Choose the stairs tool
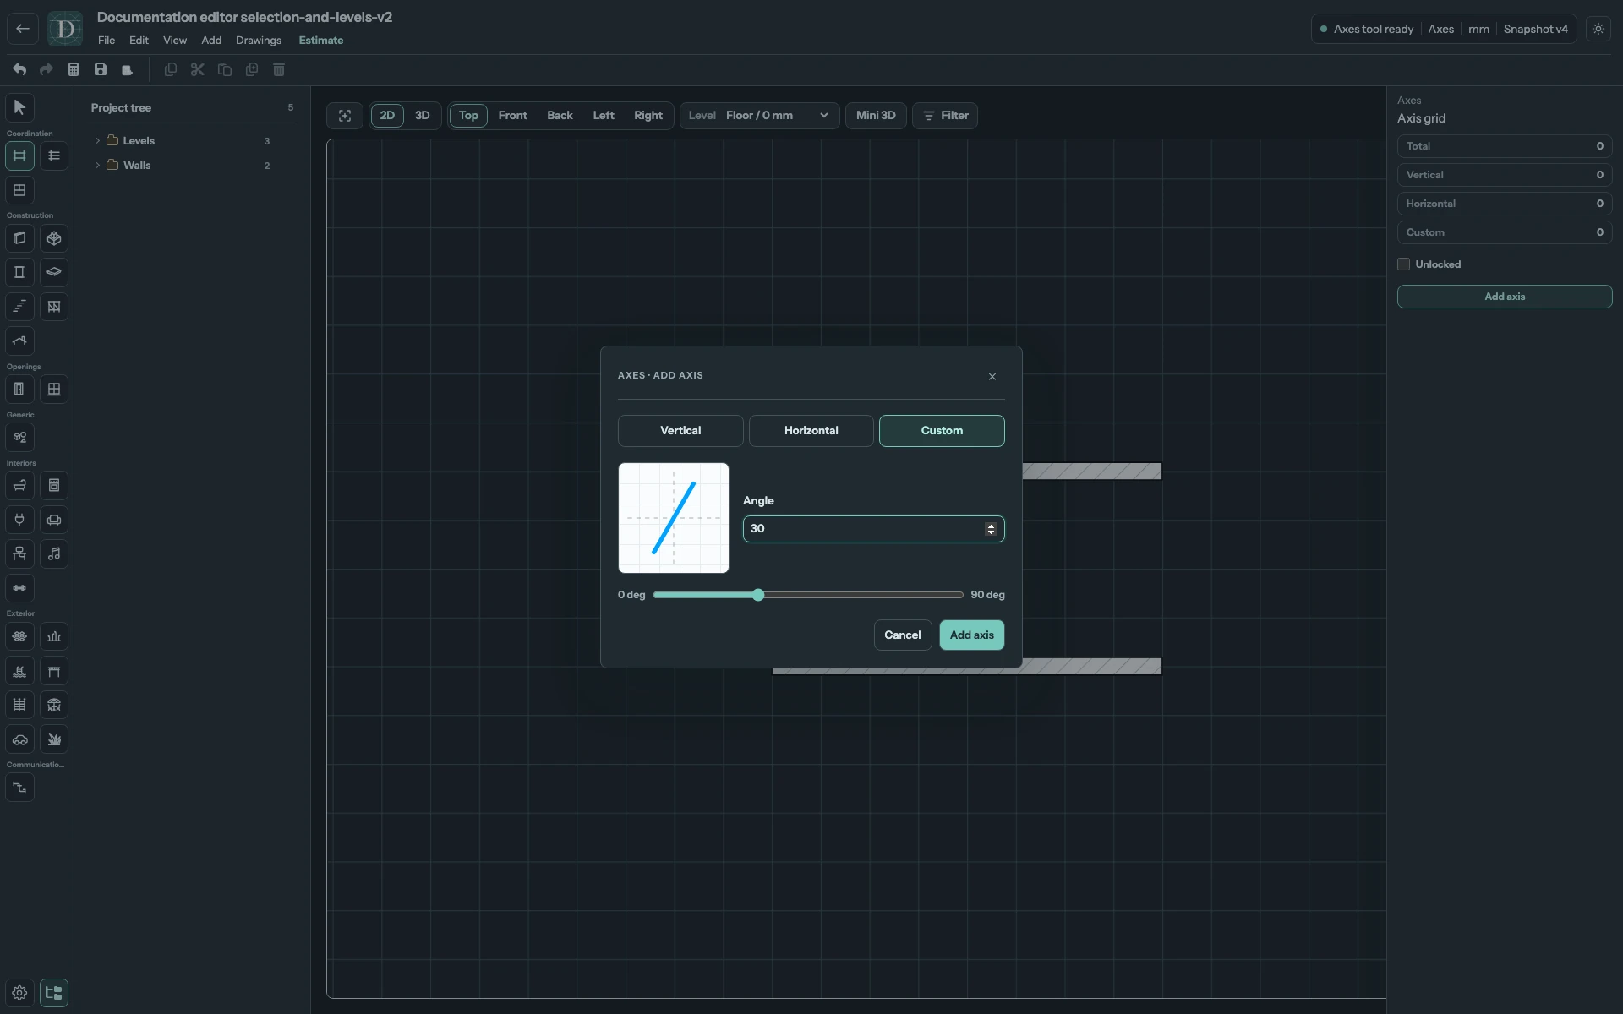This screenshot has height=1014, width=1623. click(x=19, y=307)
